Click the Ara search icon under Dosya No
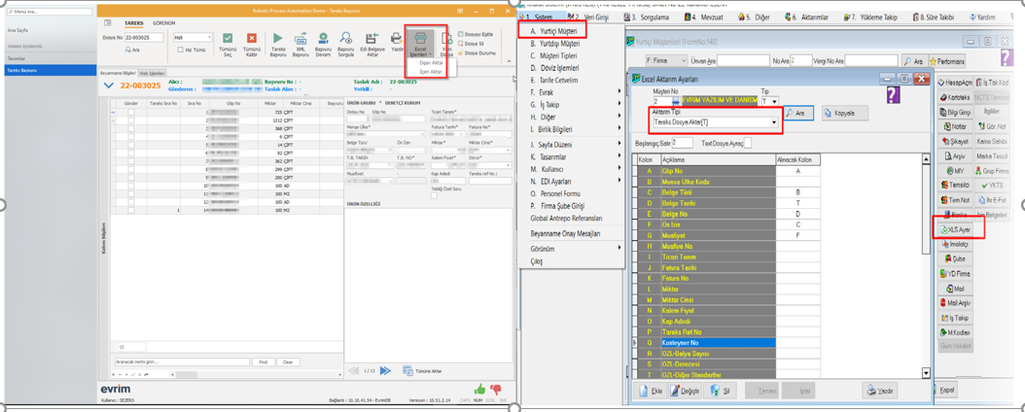Viewport: 1025px width, 412px height. (x=128, y=49)
